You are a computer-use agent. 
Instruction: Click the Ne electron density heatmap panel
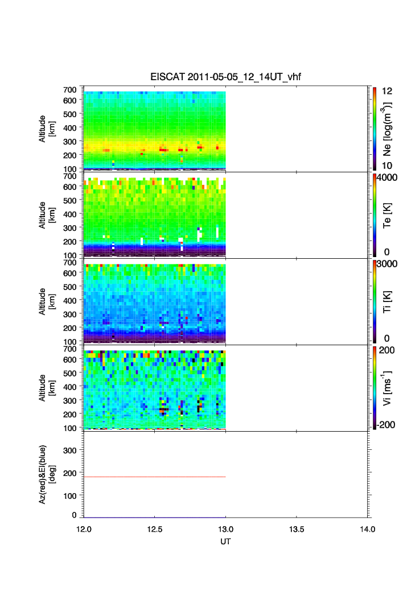tap(155, 131)
